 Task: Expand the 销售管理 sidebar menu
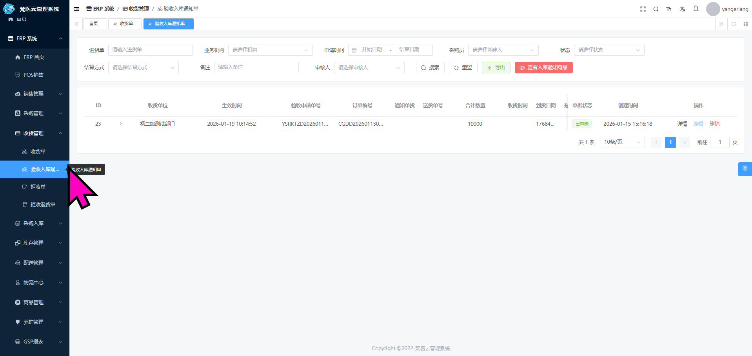pyautogui.click(x=35, y=94)
